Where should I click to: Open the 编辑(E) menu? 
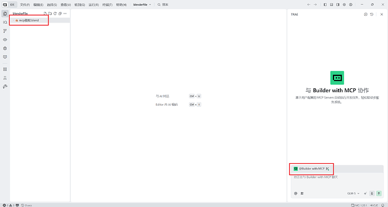[38, 4]
